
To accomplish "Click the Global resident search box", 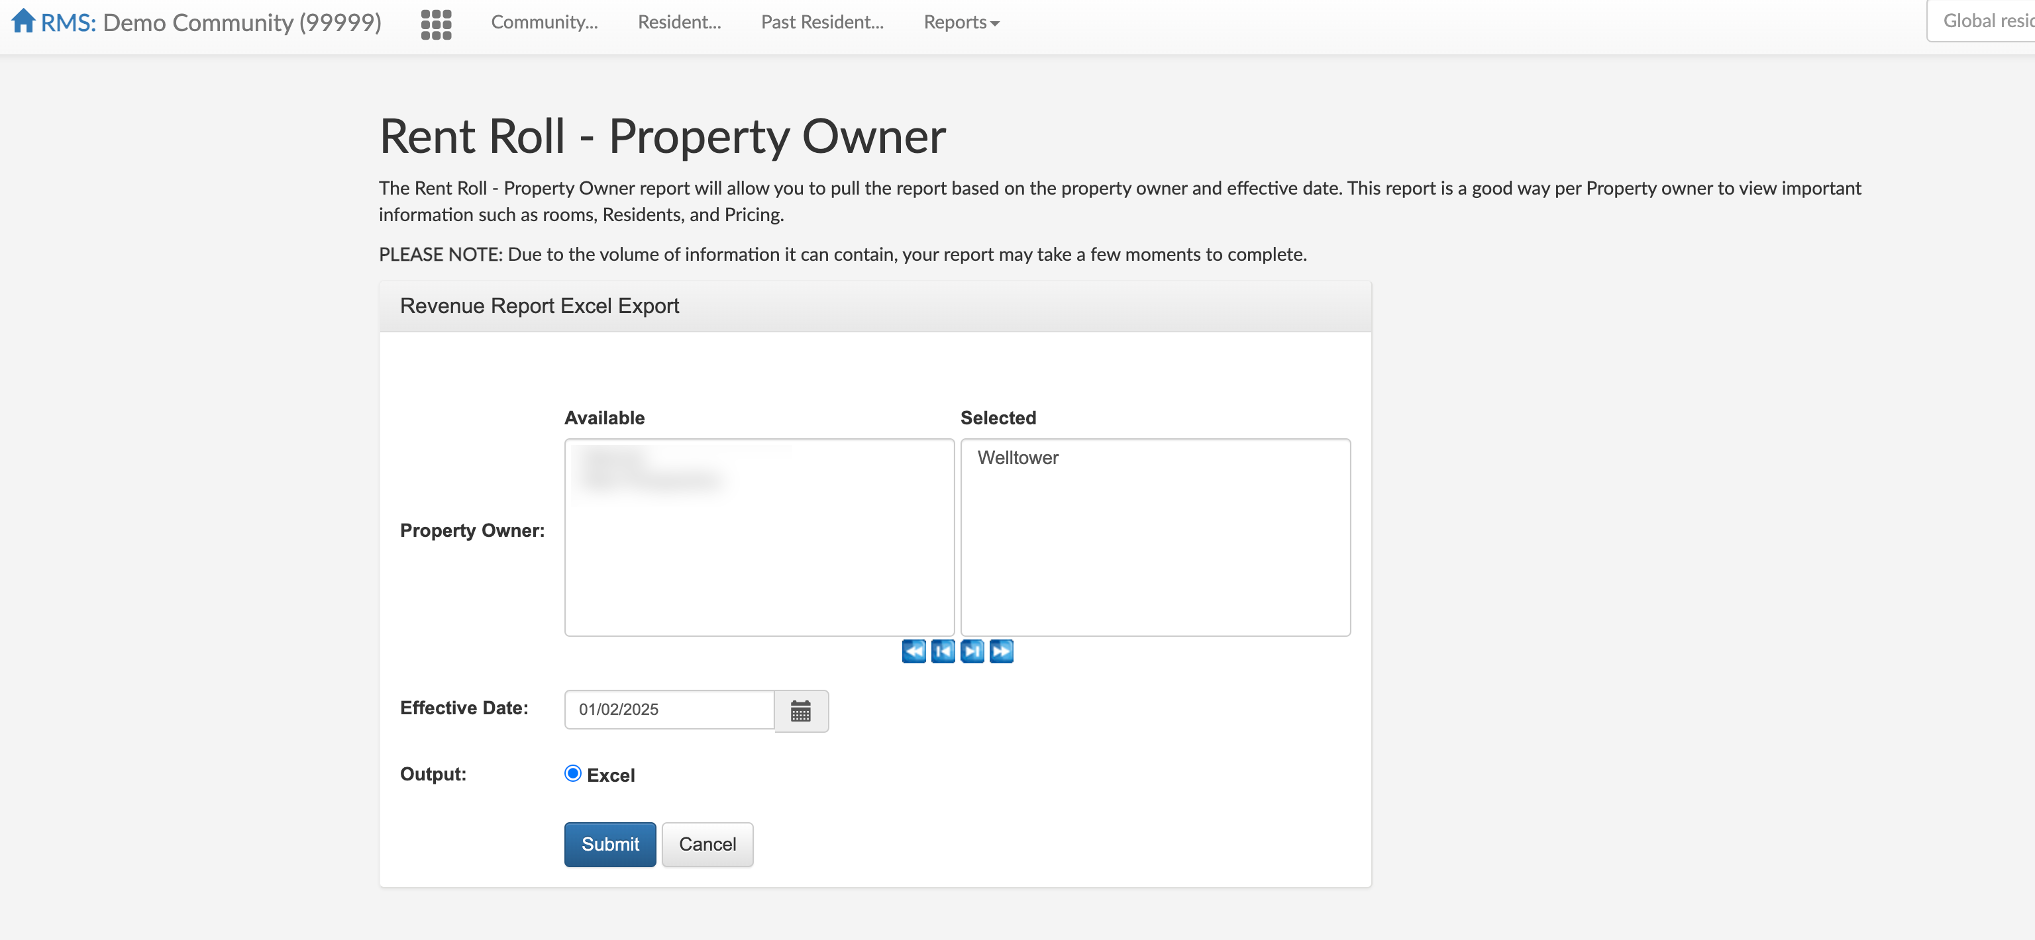I will (x=1983, y=21).
